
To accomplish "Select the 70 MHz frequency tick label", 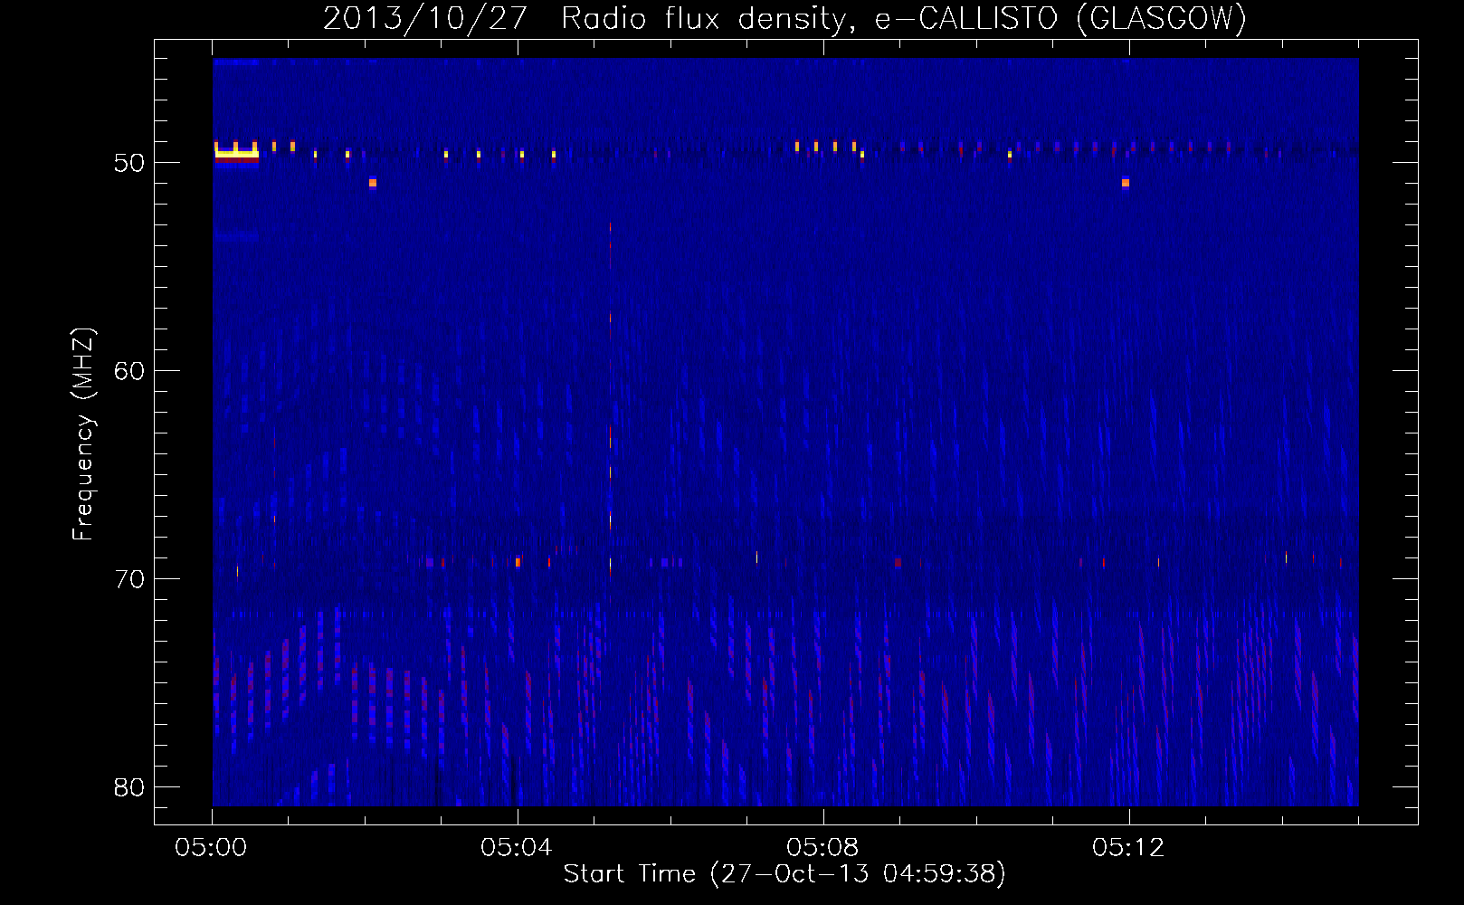I will 129,579.
